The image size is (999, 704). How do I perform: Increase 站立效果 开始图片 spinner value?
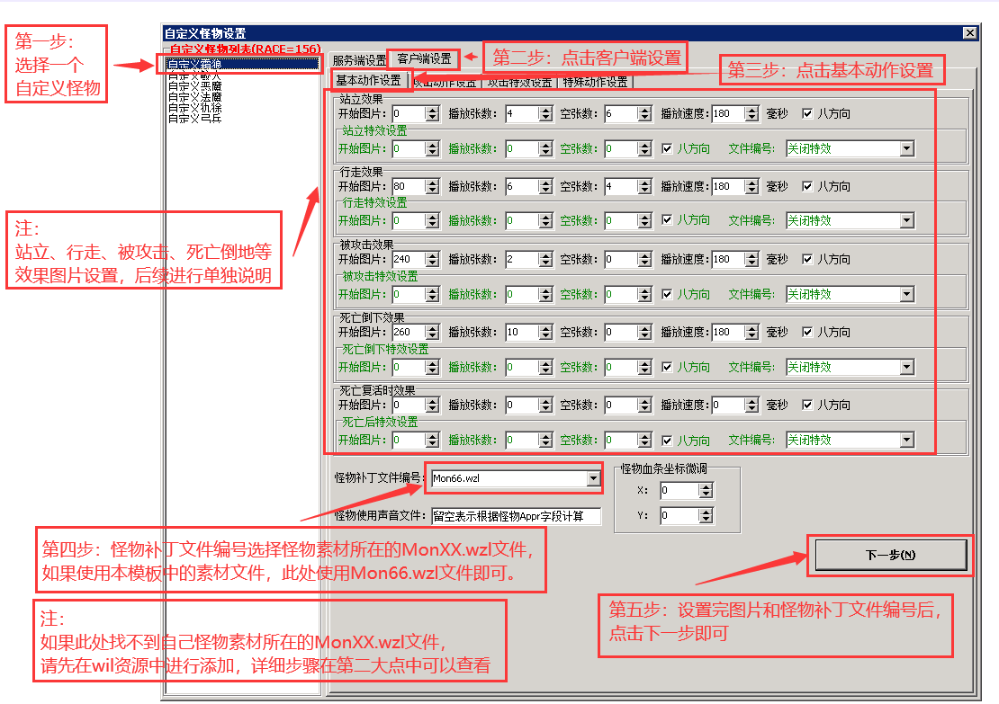coord(432,110)
